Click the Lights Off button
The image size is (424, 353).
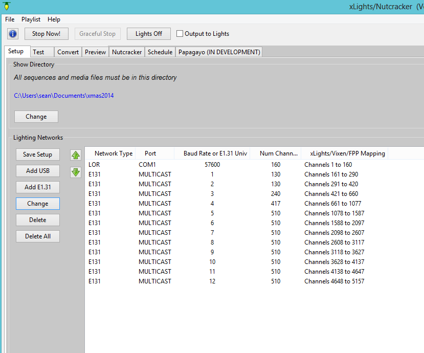149,34
